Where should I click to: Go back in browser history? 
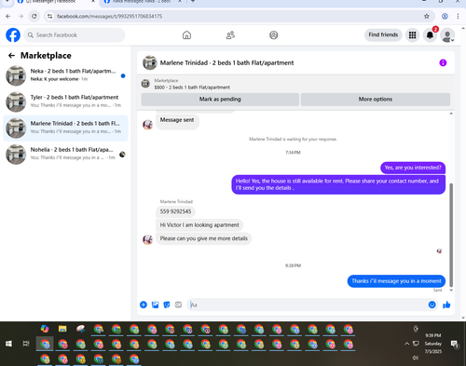8,16
